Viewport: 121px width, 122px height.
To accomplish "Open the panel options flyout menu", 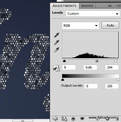I will click(x=118, y=6).
